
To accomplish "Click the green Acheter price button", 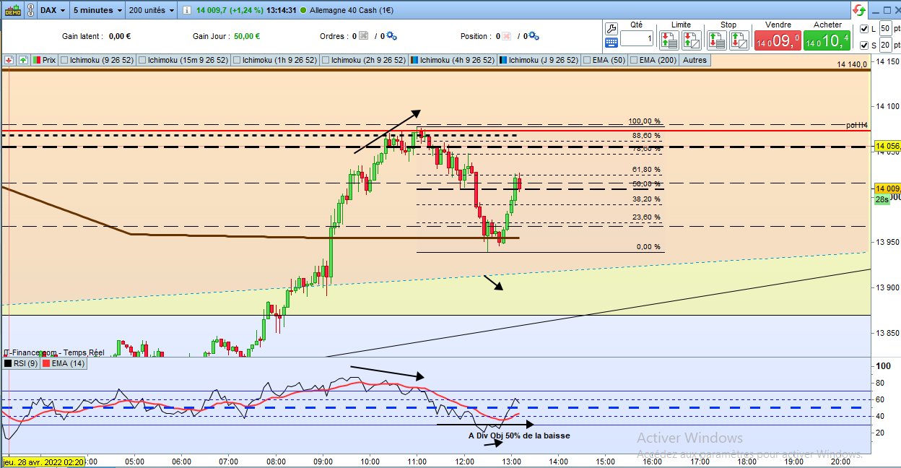I will pyautogui.click(x=827, y=40).
